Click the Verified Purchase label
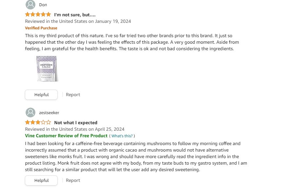Image resolution: width=294 pixels, height=192 pixels. pos(41,28)
